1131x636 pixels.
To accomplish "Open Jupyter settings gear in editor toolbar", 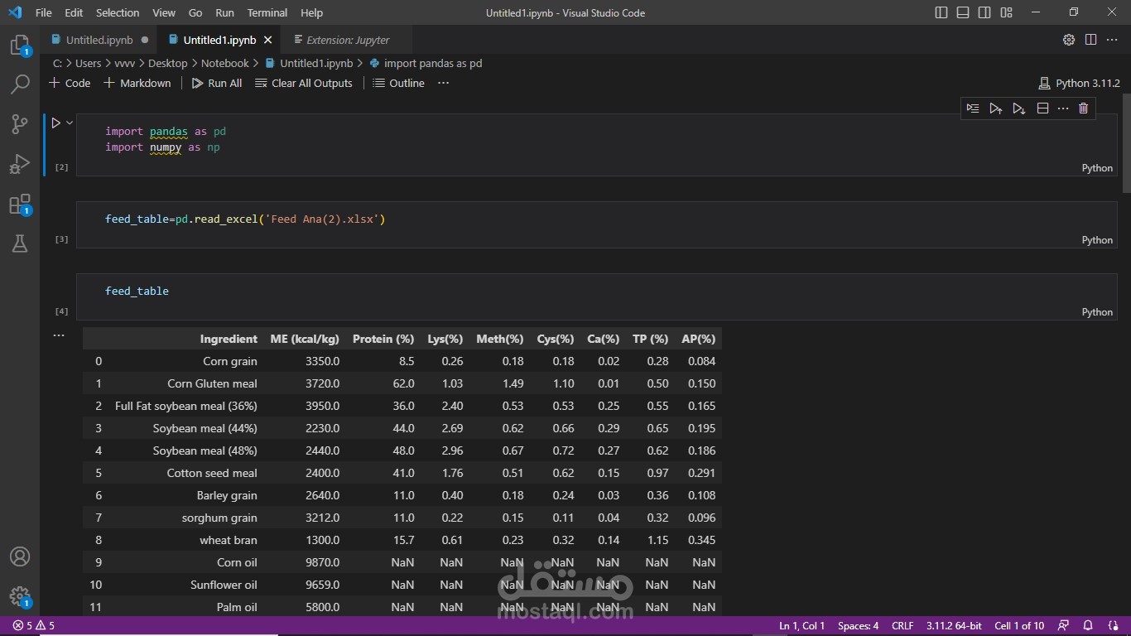I will (x=1067, y=39).
